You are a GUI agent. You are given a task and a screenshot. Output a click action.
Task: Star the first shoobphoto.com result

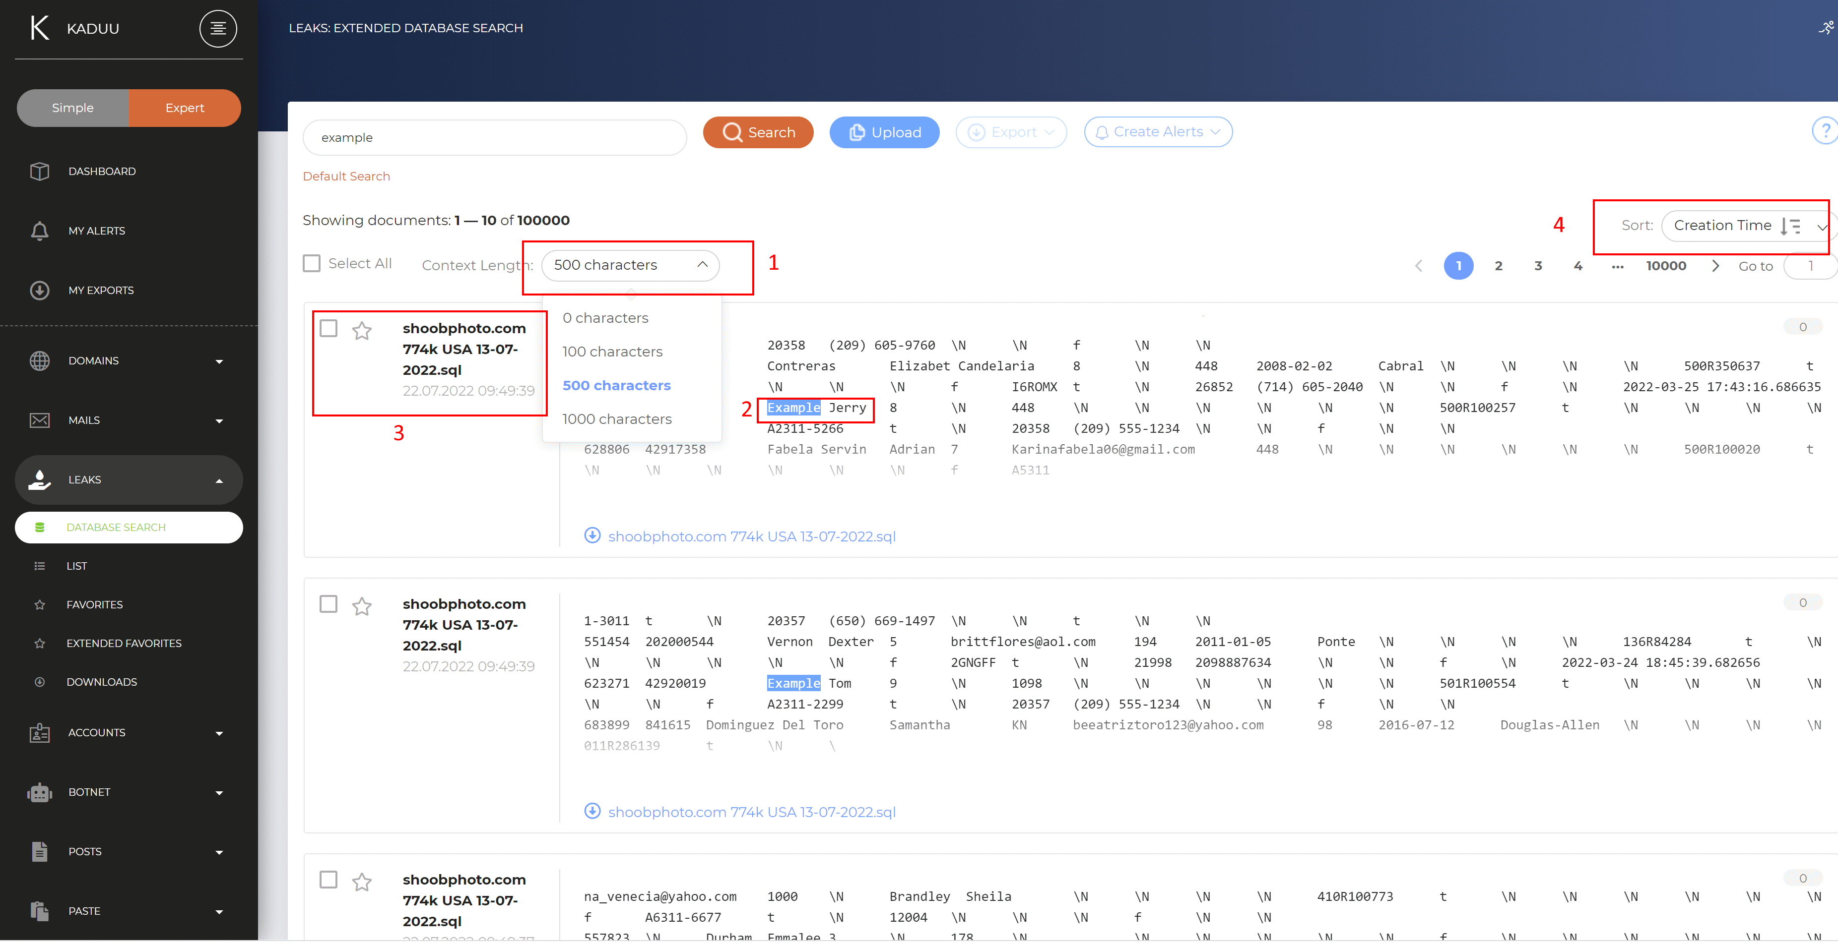point(362,330)
